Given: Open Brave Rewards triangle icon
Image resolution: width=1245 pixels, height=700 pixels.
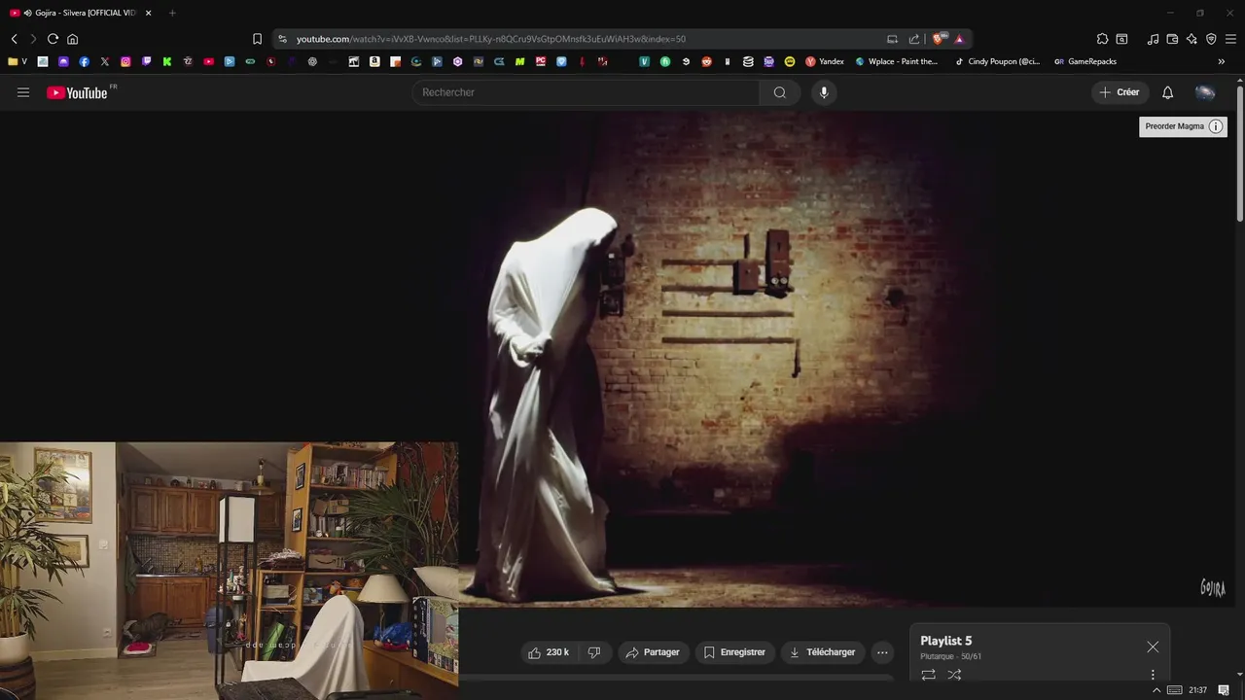Looking at the screenshot, I should (x=959, y=39).
